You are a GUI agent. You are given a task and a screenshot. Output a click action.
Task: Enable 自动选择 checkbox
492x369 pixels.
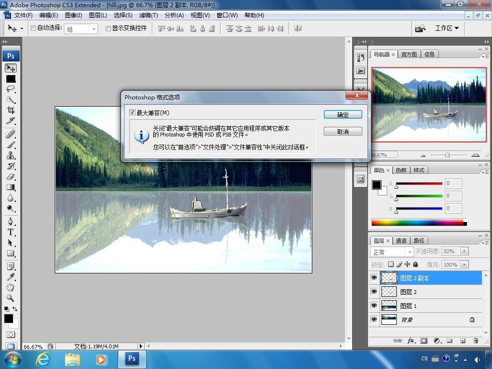(x=33, y=28)
